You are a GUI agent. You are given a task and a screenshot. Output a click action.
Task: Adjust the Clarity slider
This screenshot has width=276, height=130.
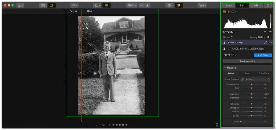coord(252,122)
